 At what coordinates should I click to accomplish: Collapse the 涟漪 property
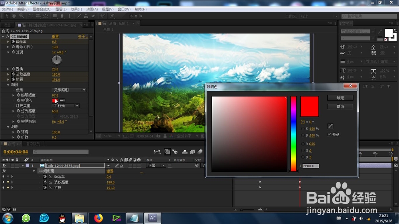pos(8,52)
